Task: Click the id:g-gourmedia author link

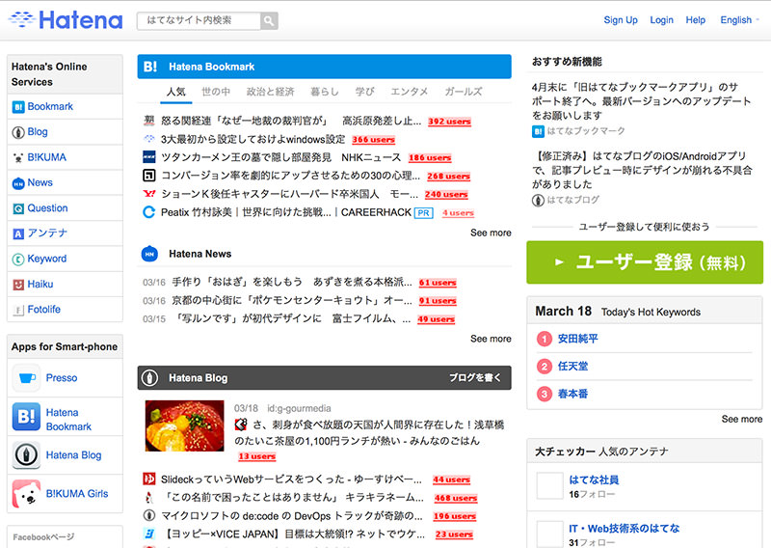Action: (x=299, y=408)
